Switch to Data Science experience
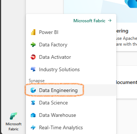This screenshot has width=137, height=134. point(53,103)
